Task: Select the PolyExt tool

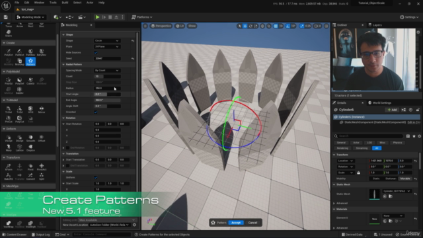Action: (9, 52)
